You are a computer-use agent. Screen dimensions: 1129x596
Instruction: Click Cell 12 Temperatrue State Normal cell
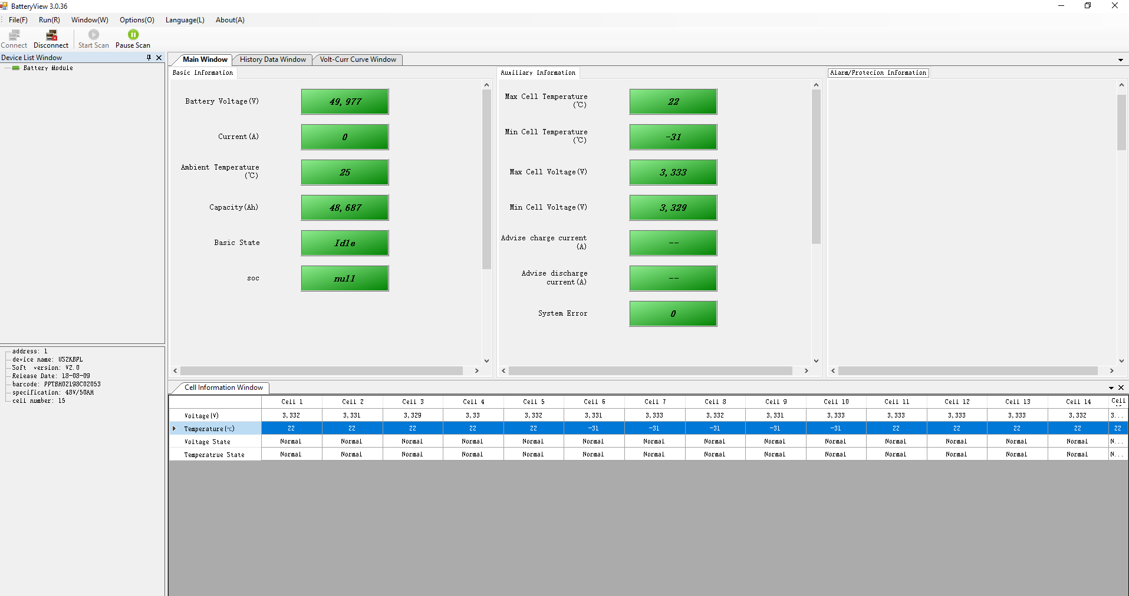tap(957, 455)
